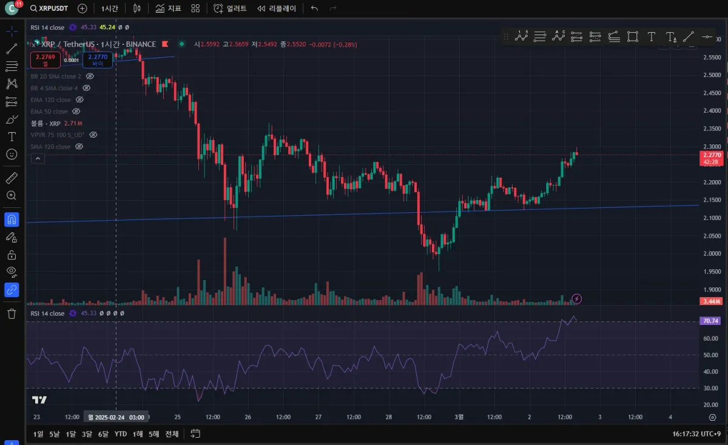Select ABC wave pattern tool in favorites bar

pos(558,37)
